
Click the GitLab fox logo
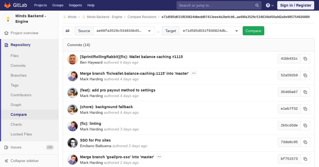[7, 5]
